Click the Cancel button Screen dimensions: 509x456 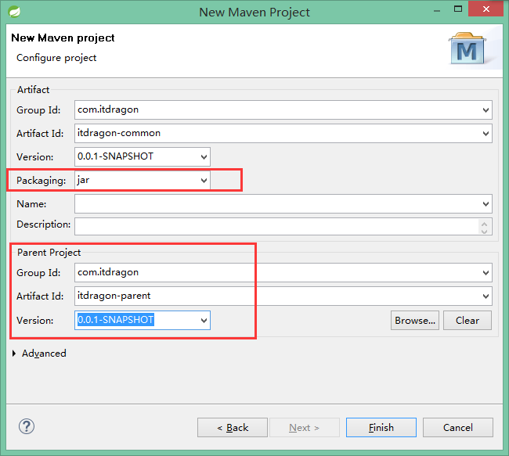[458, 428]
